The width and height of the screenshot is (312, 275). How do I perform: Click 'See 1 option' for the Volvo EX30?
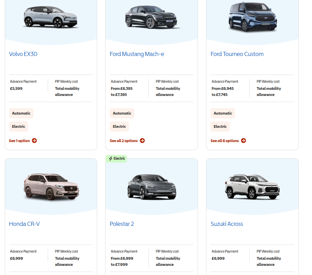click(x=19, y=141)
